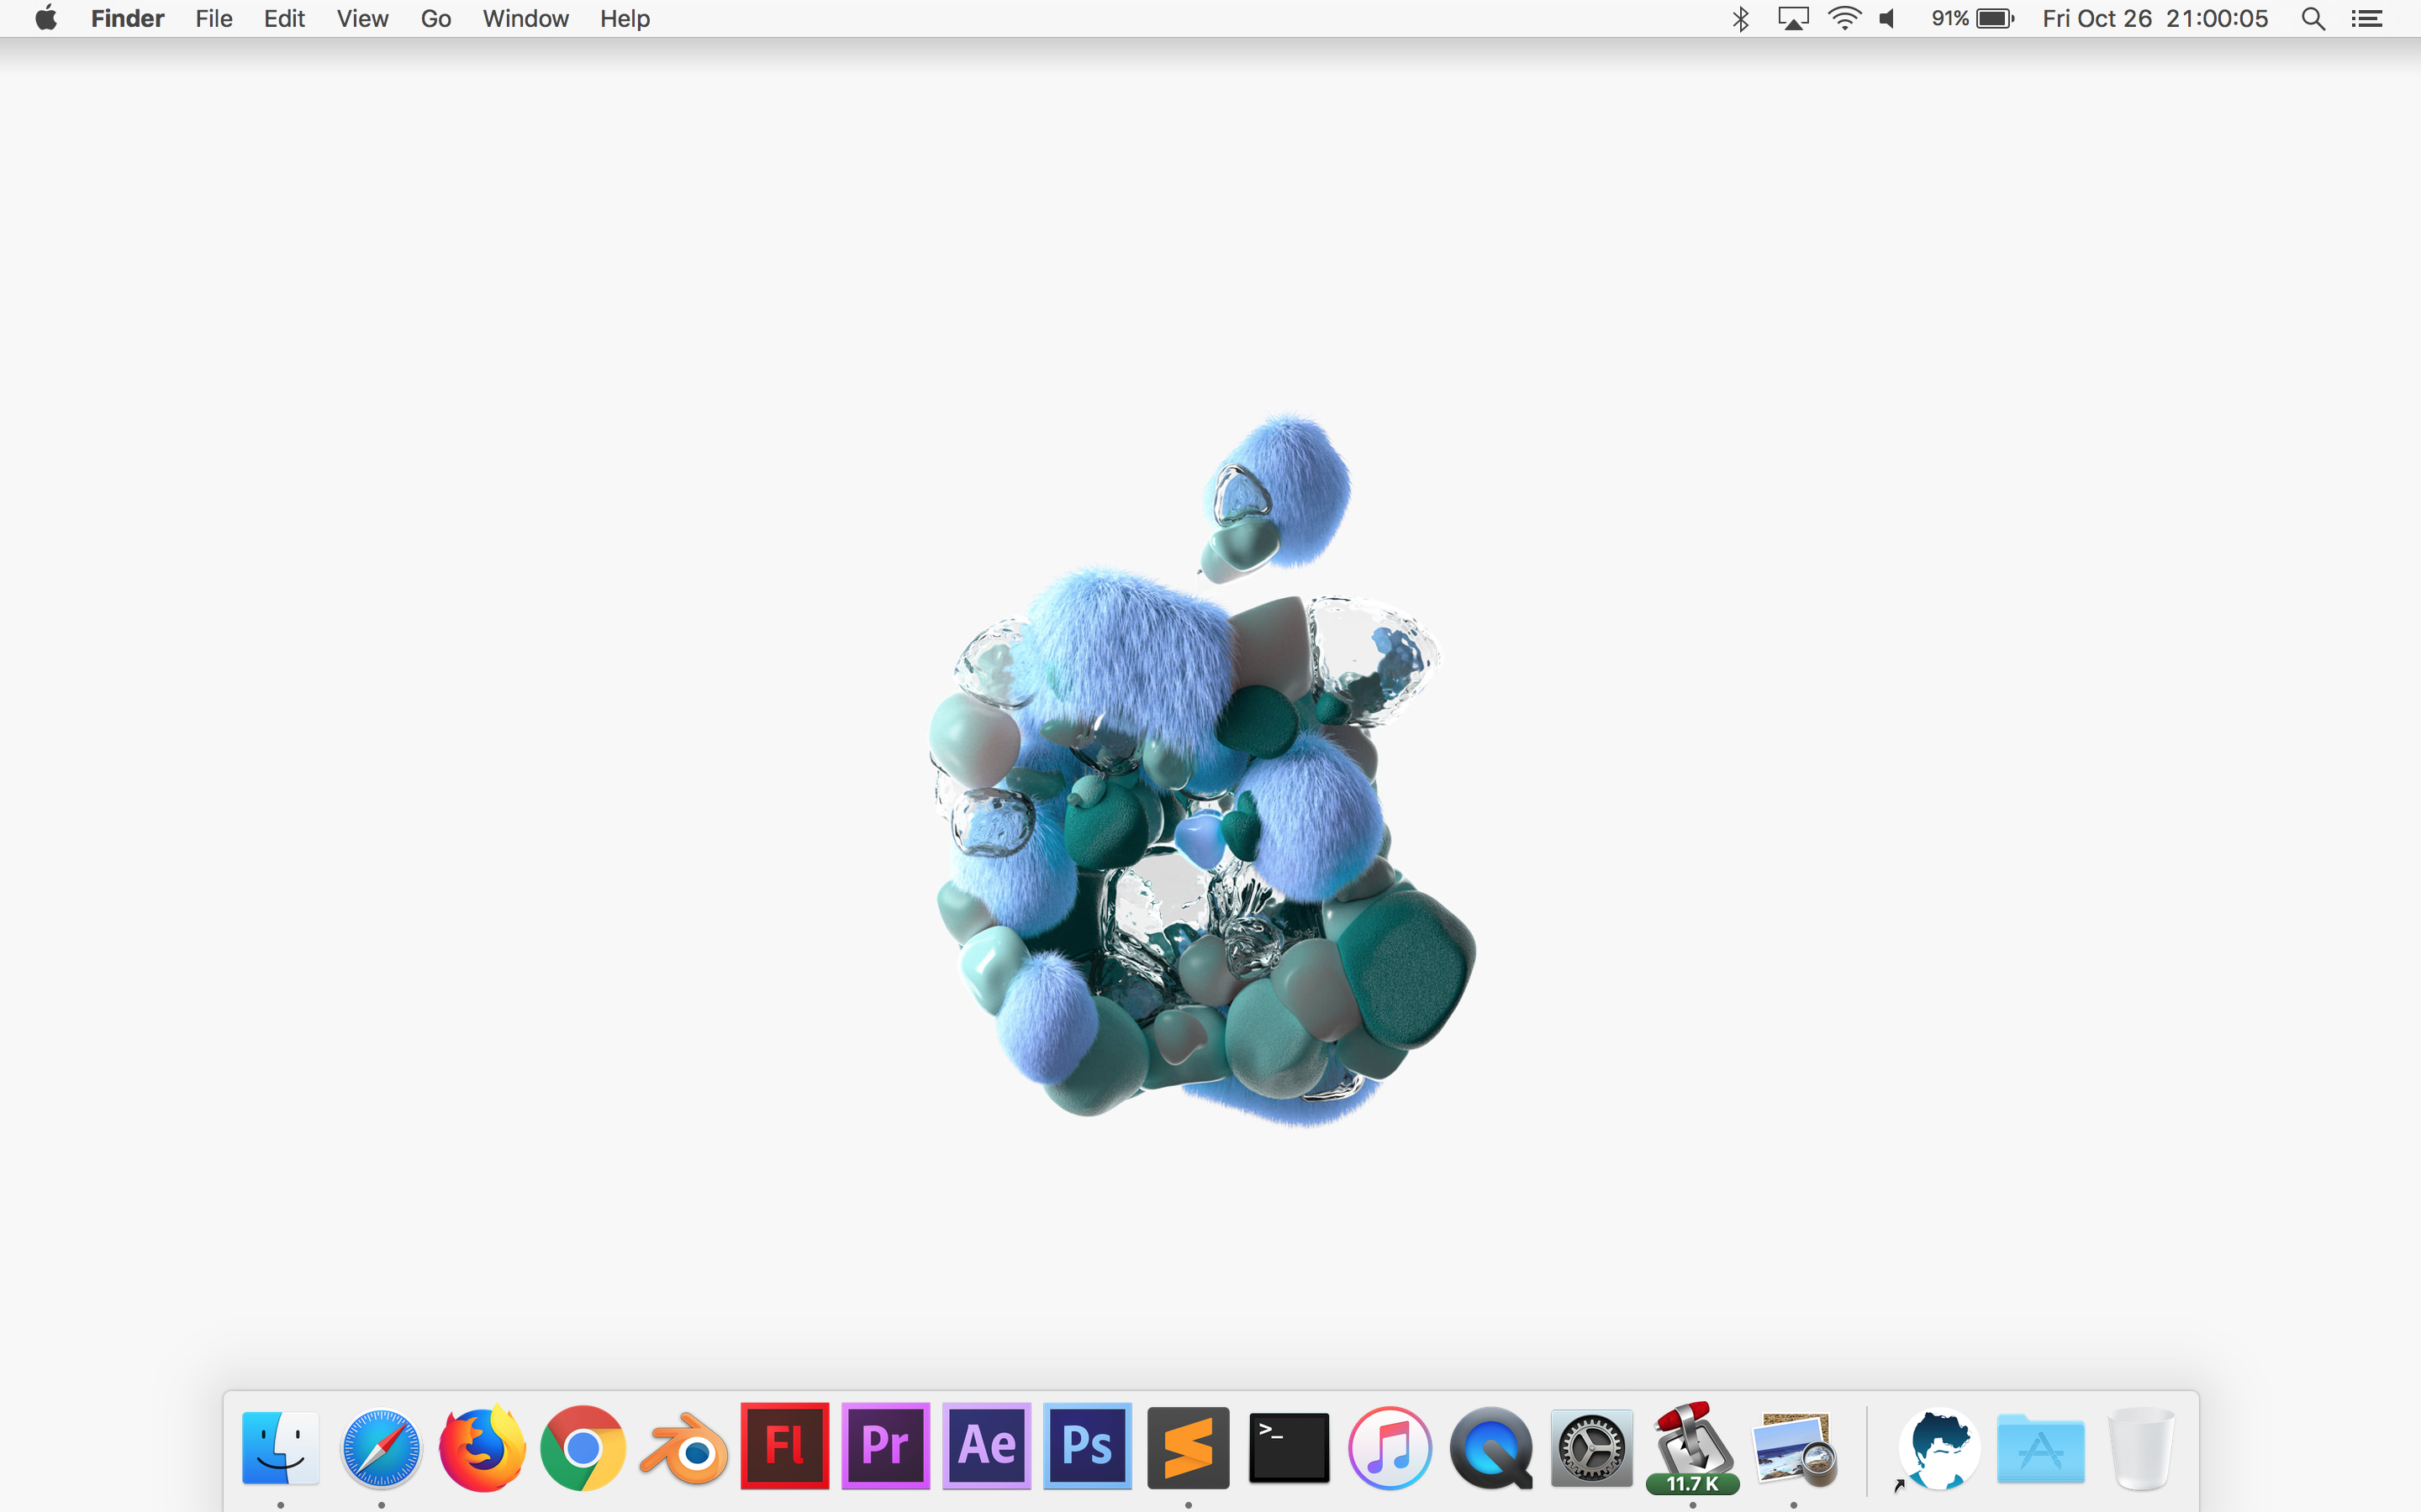The width and height of the screenshot is (2421, 1512).
Task: Launch Adobe Photoshop (Ps)
Action: click(x=1088, y=1446)
